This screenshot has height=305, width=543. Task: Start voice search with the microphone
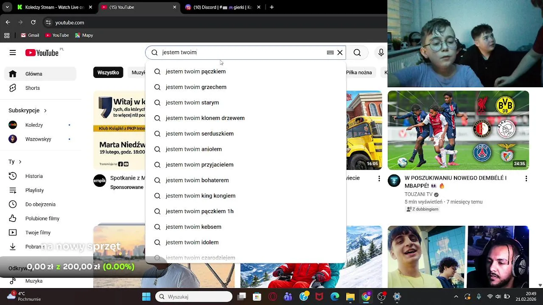point(381,53)
